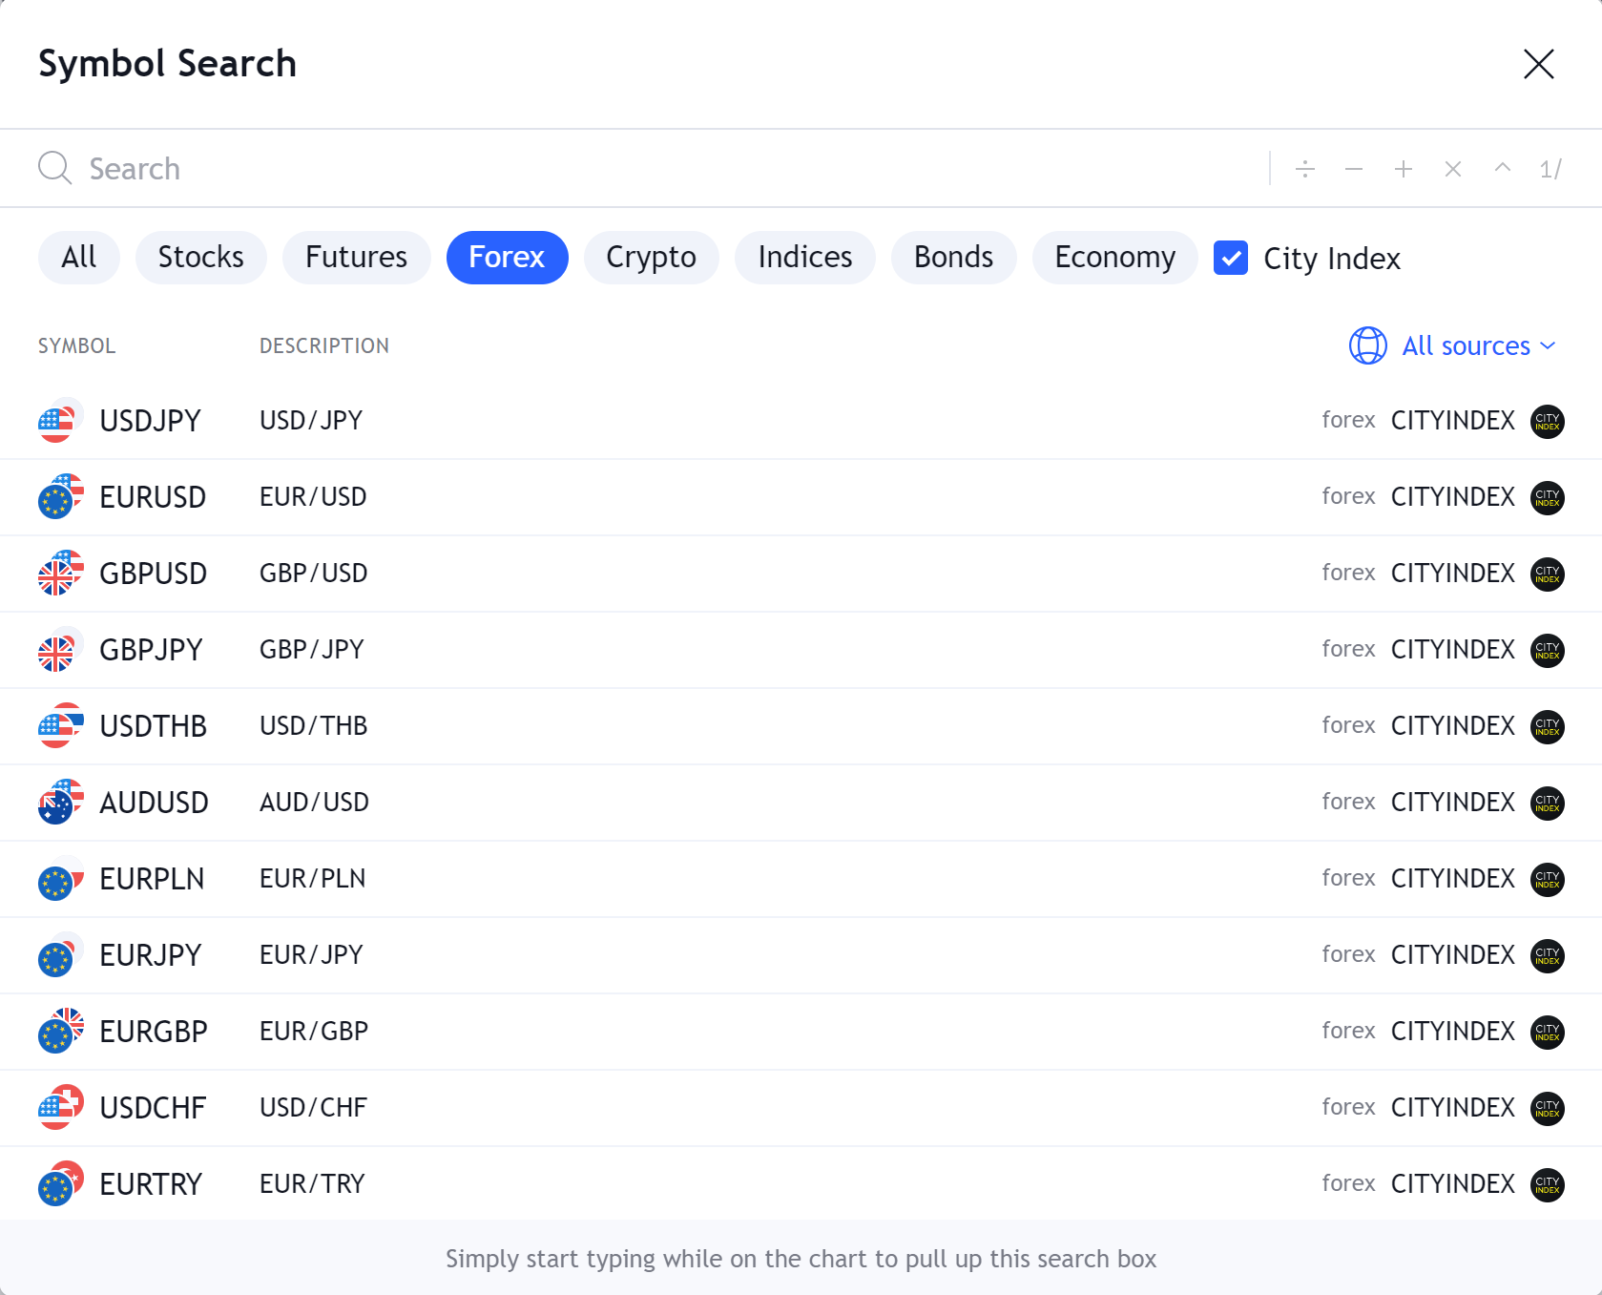Click the EUR/PLN description text
Screen dimensions: 1602x1295
pyautogui.click(x=313, y=879)
